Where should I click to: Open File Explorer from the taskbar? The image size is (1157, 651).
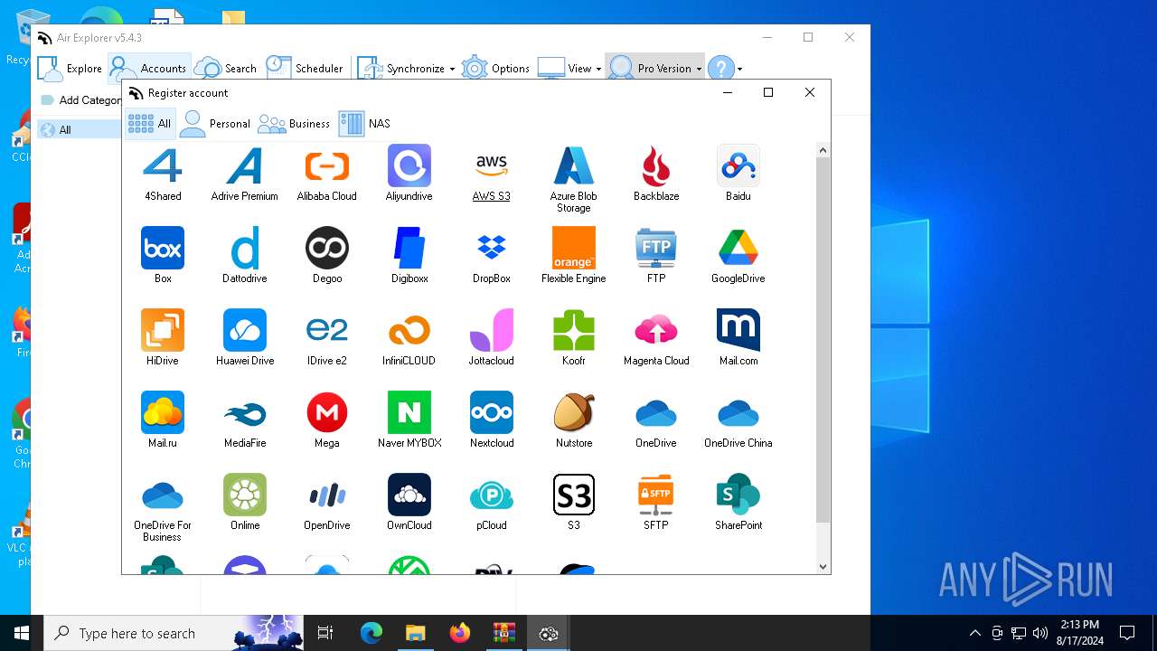[x=415, y=633]
